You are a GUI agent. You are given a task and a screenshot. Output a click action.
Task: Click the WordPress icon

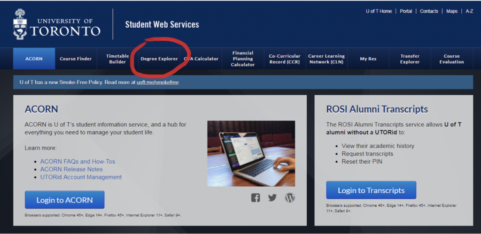pos(290,197)
